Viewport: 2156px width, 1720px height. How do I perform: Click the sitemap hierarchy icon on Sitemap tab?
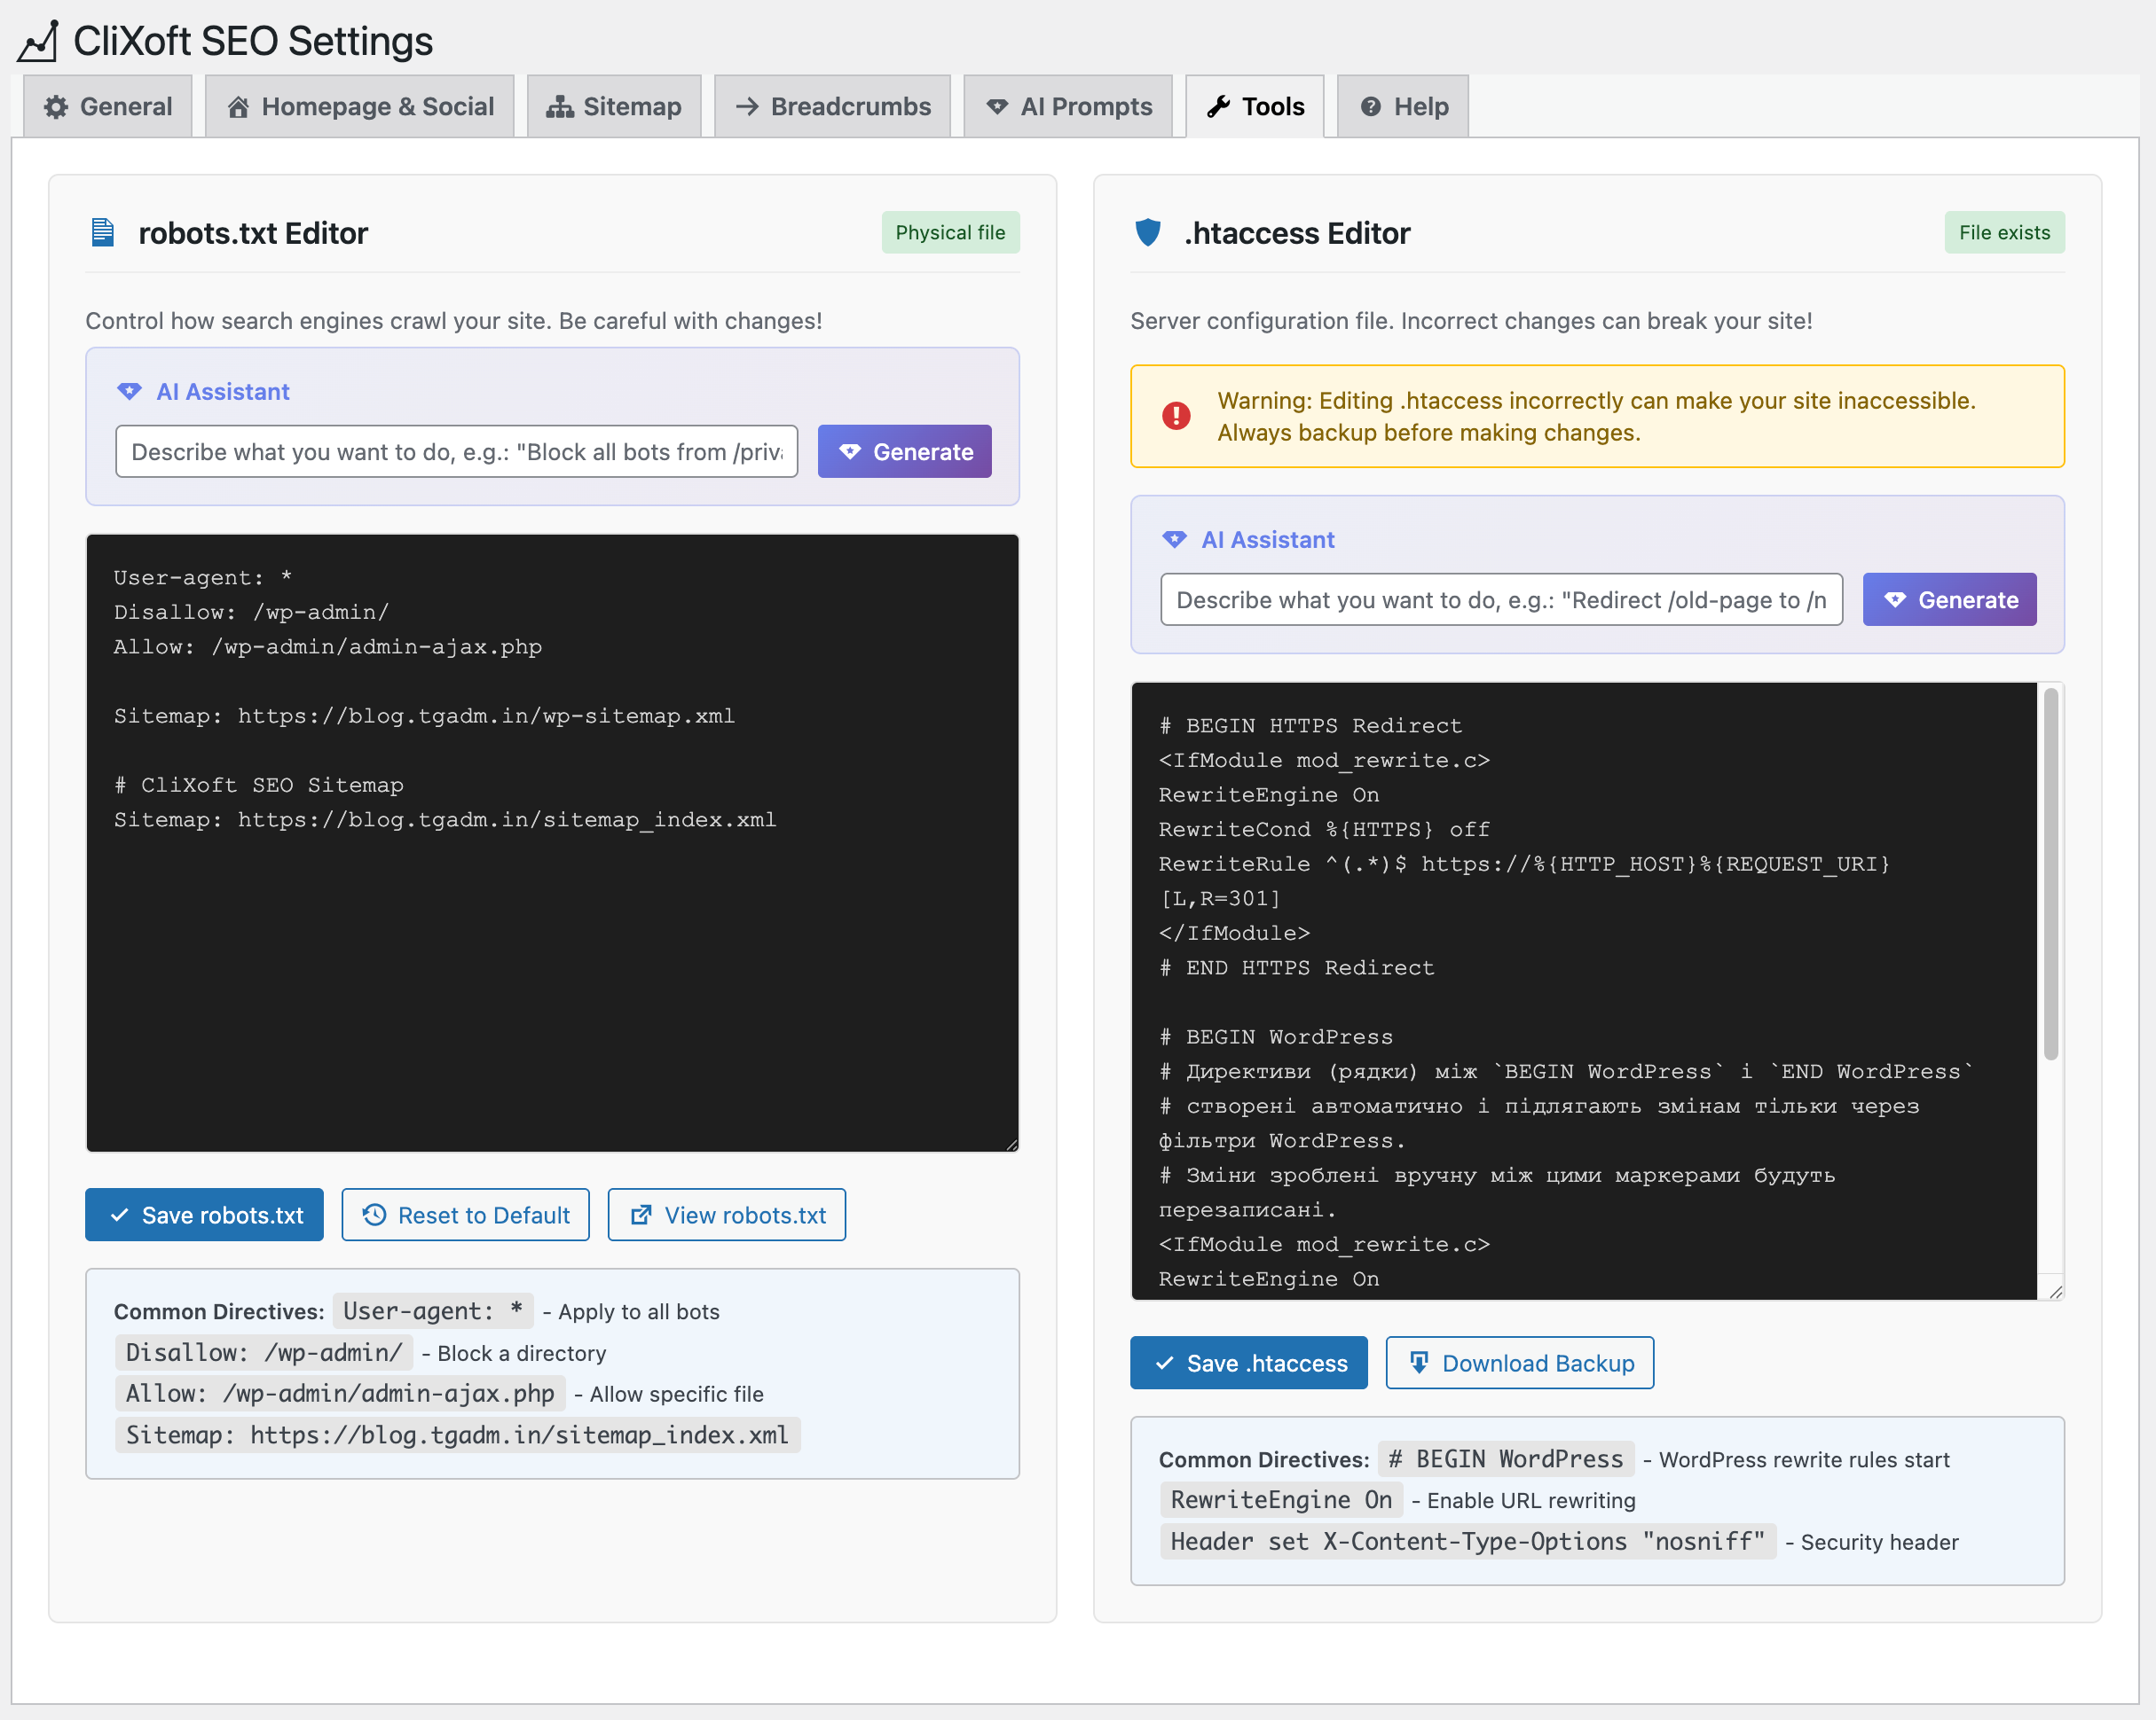559,107
